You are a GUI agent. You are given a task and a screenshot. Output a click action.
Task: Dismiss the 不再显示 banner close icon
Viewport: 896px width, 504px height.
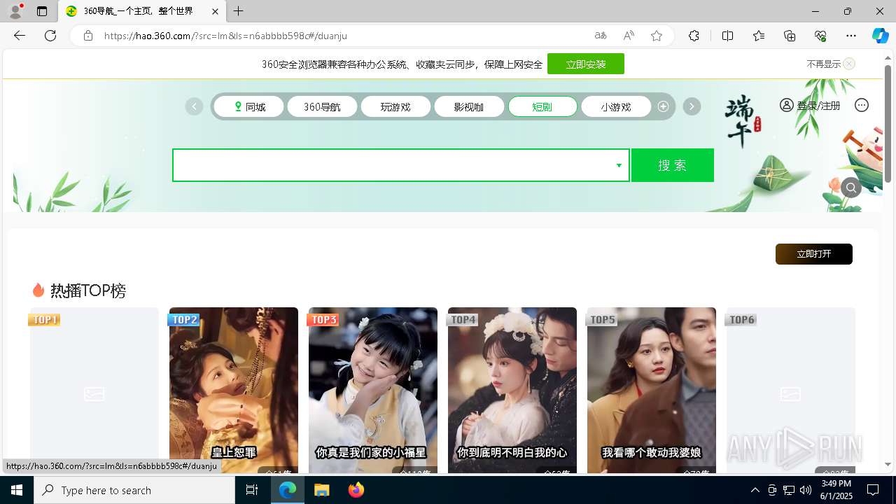(849, 64)
